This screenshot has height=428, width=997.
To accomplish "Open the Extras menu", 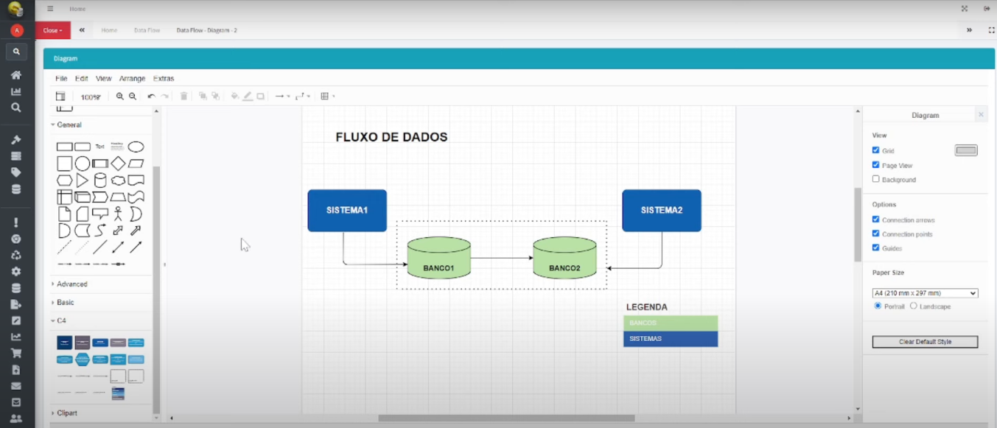I will coord(164,78).
